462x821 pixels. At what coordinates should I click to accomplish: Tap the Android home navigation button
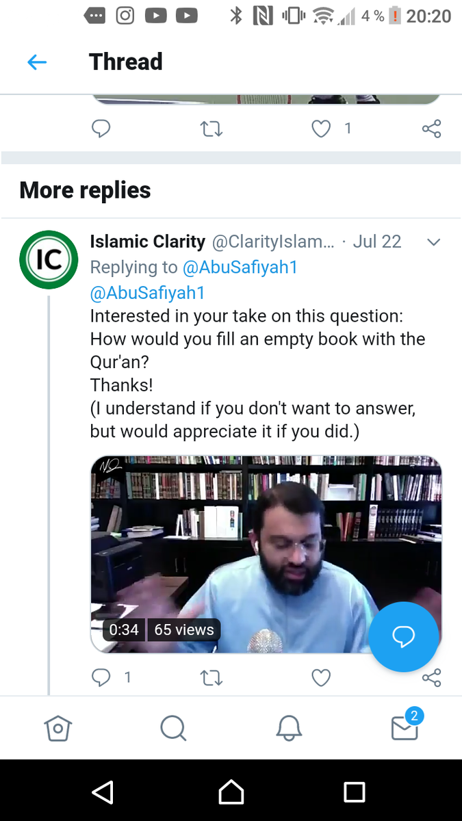tap(231, 792)
